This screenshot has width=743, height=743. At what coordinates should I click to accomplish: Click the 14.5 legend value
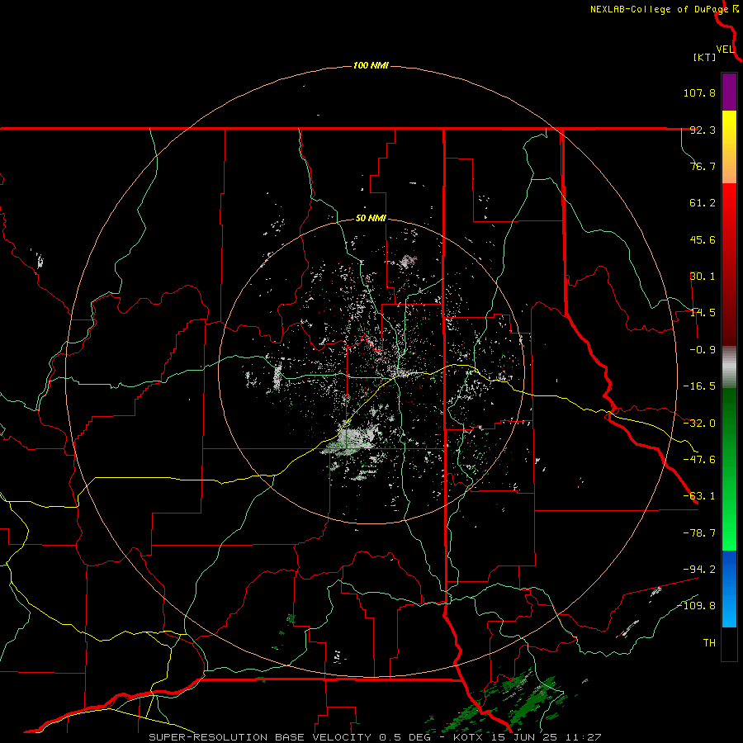(703, 313)
